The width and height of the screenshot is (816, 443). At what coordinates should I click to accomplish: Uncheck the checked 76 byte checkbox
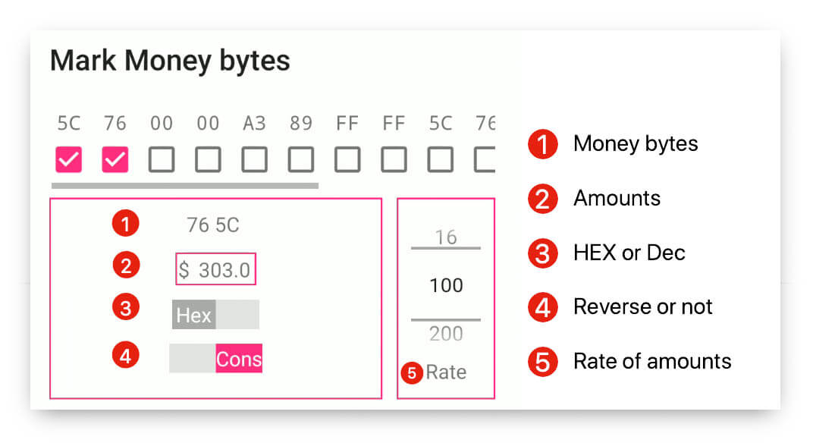[x=115, y=159]
